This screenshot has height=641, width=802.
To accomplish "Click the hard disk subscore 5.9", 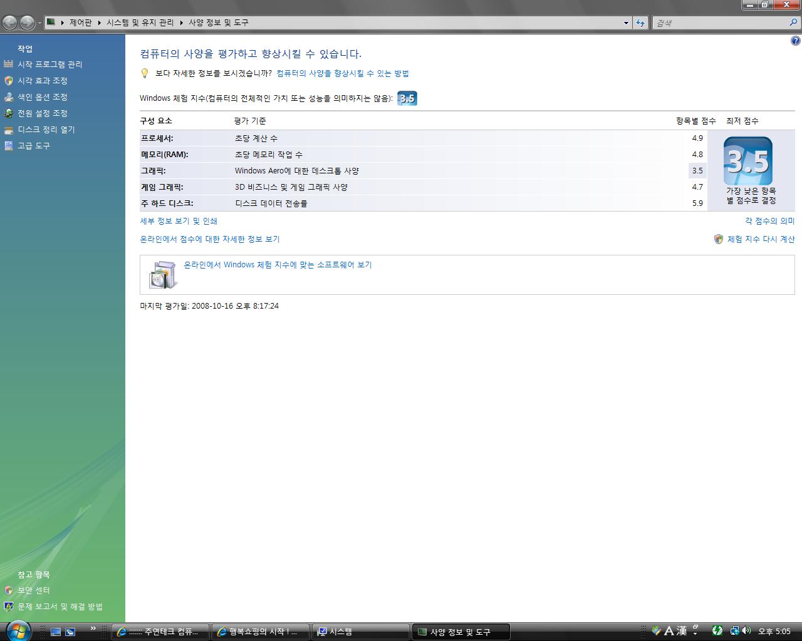I will tap(697, 203).
